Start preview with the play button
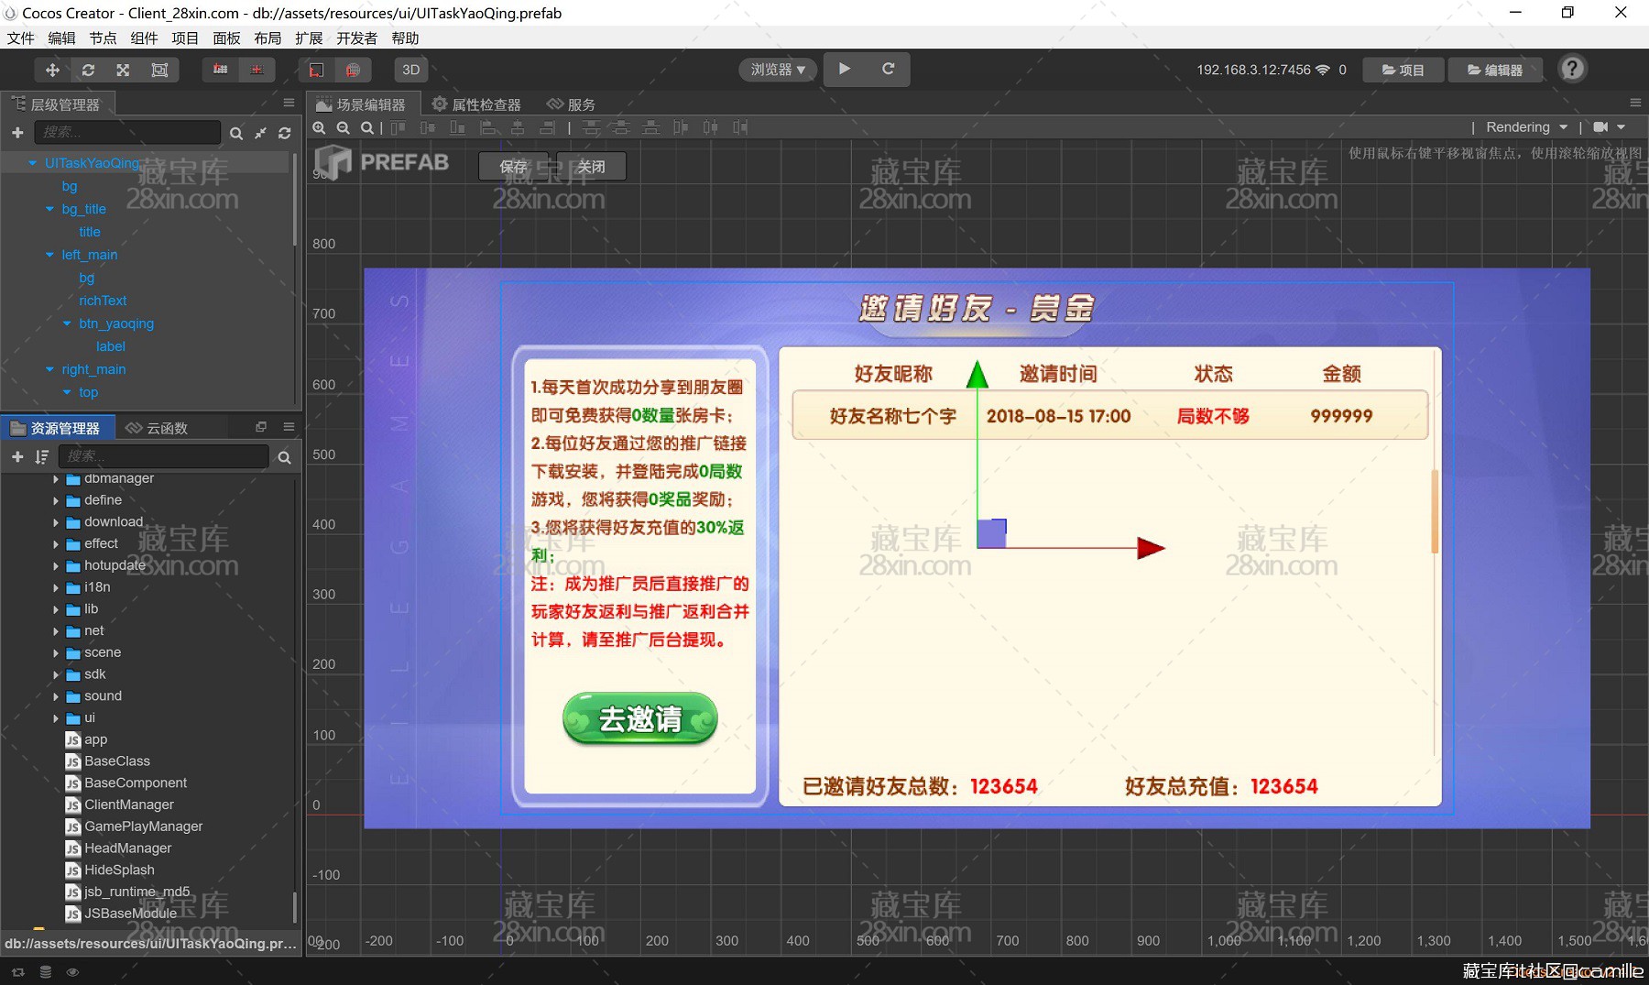 coord(845,69)
